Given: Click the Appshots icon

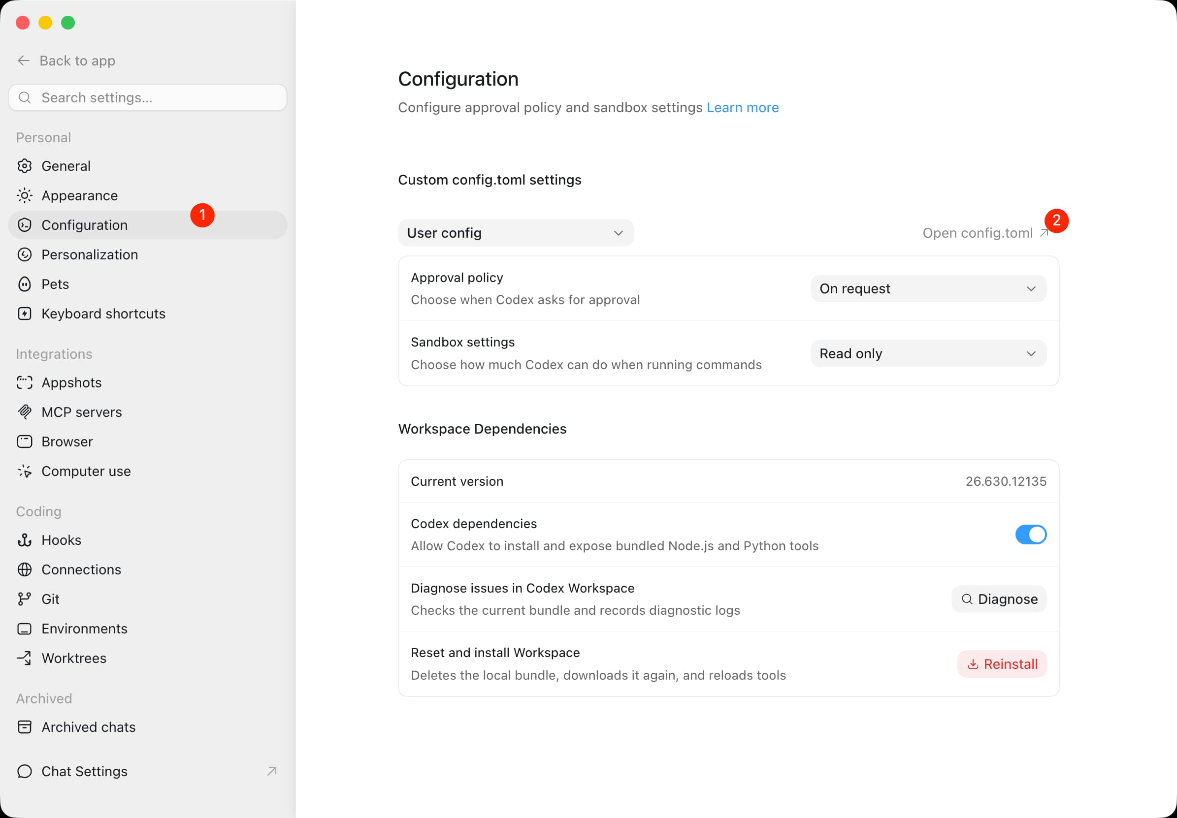Looking at the screenshot, I should (x=25, y=382).
